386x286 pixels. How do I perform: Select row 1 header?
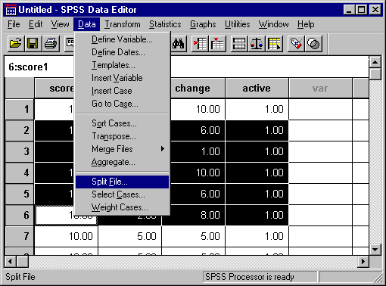20,109
